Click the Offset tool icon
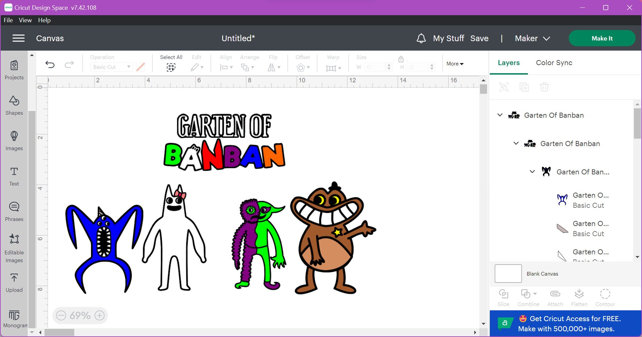642x337 pixels. coord(301,68)
